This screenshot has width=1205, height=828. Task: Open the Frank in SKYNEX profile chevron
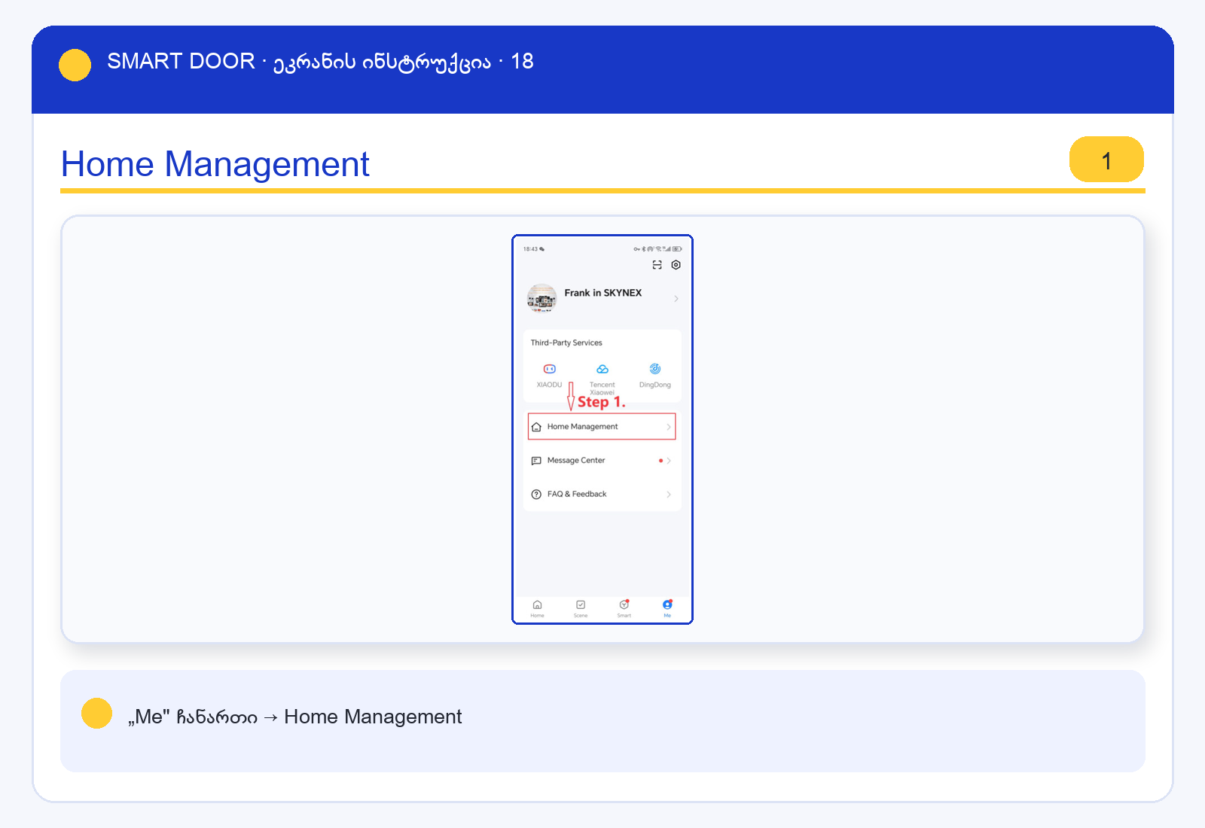pyautogui.click(x=676, y=299)
